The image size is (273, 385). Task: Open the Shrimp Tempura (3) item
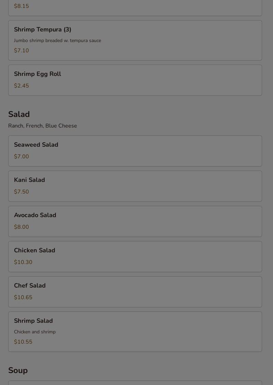coord(43,30)
